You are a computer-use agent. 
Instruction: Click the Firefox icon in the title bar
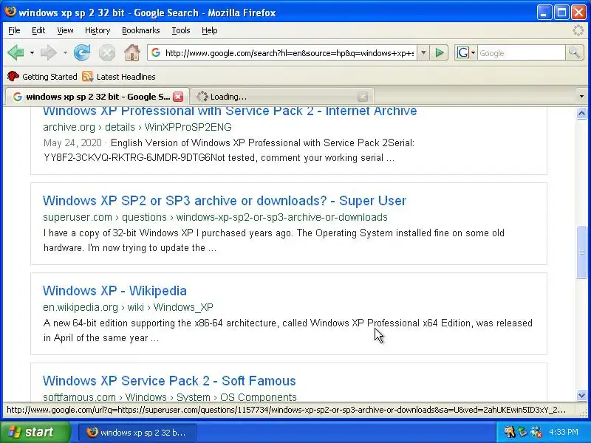tap(10, 12)
